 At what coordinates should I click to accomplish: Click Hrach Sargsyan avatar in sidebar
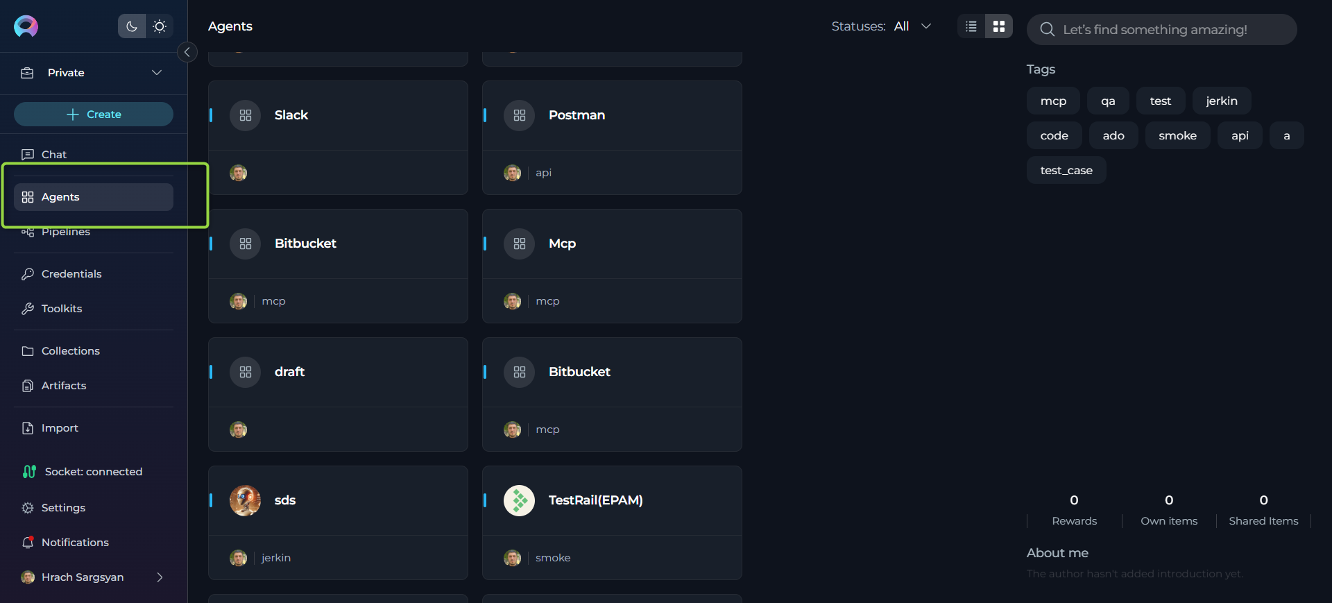(x=28, y=577)
